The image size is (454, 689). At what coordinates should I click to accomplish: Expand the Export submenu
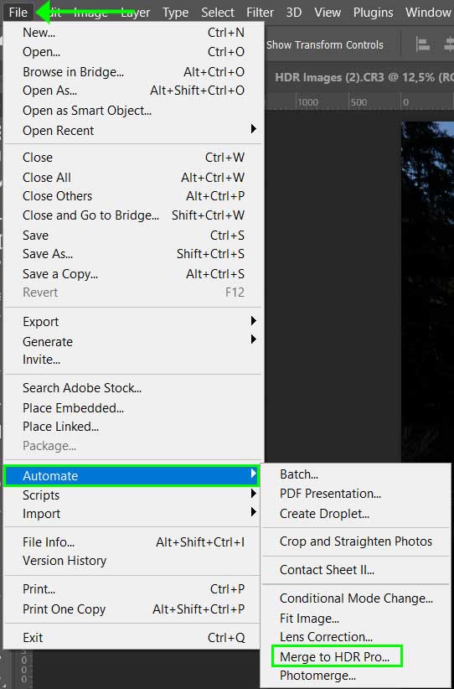tap(132, 322)
